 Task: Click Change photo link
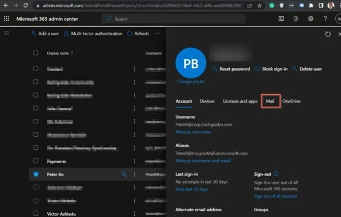(191, 82)
